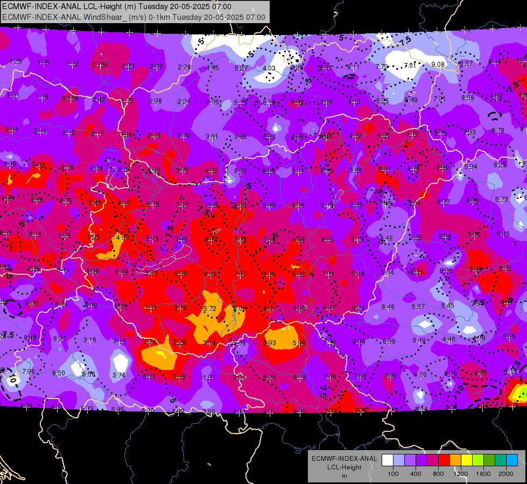Click the wind shear value 5.27
527x484 pixels.
241,68
